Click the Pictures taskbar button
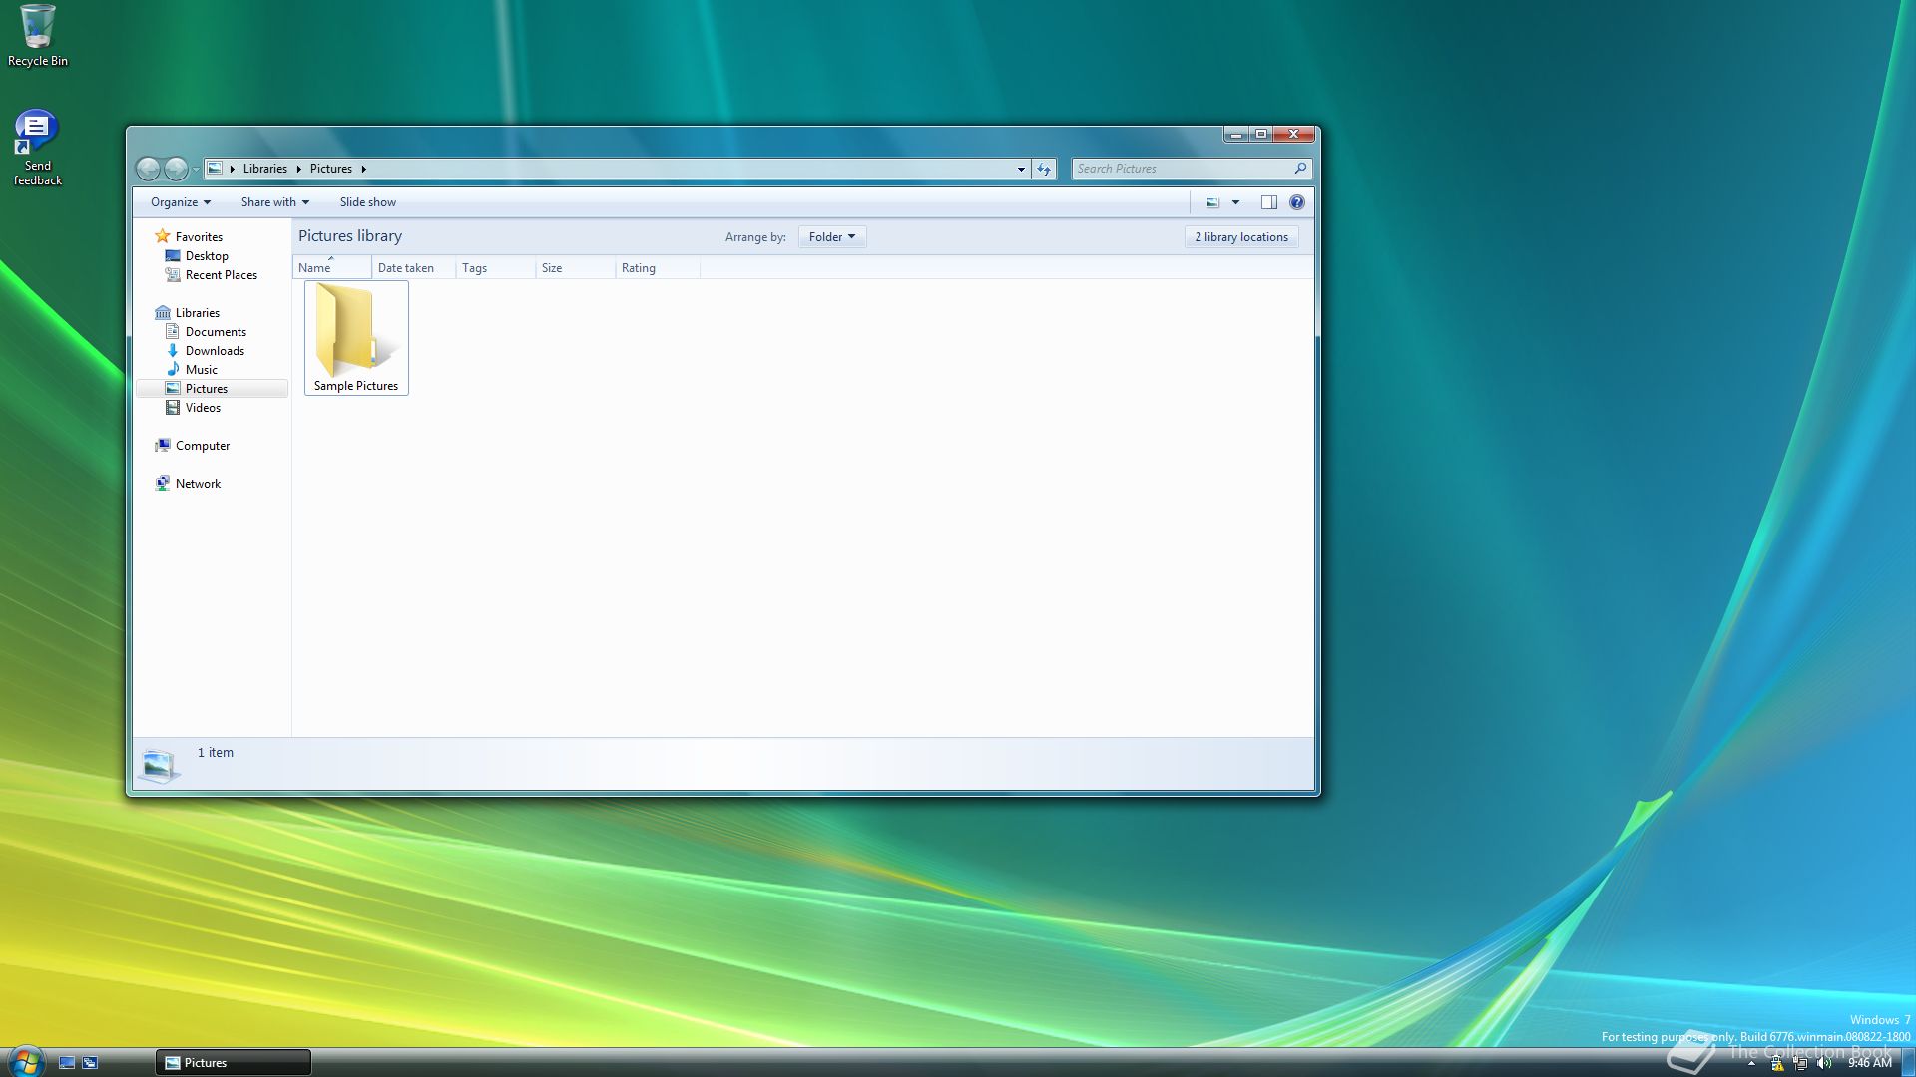This screenshot has width=1916, height=1077. (234, 1063)
